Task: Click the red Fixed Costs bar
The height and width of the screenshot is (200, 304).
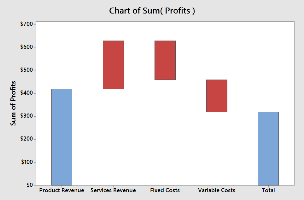Action: tap(165, 60)
